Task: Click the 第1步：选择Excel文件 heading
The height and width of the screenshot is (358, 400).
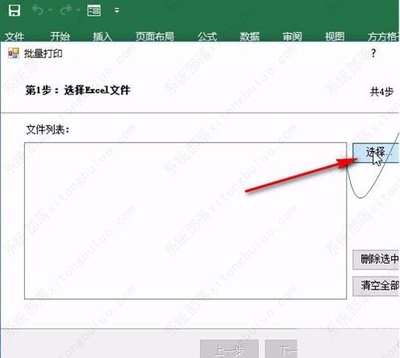Action: pyautogui.click(x=78, y=90)
